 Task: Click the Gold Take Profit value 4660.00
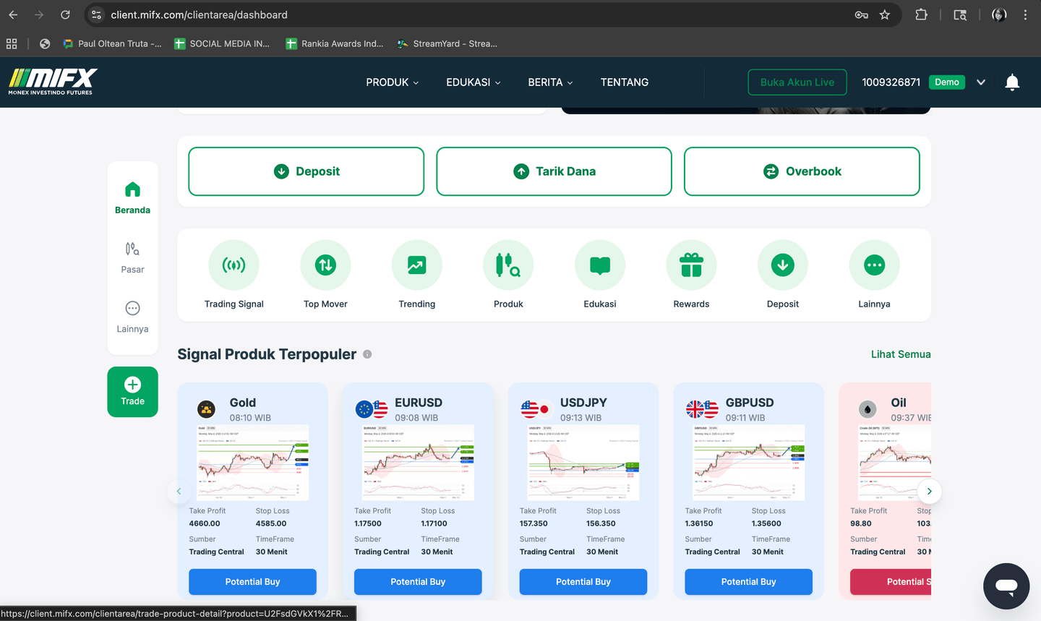point(205,523)
